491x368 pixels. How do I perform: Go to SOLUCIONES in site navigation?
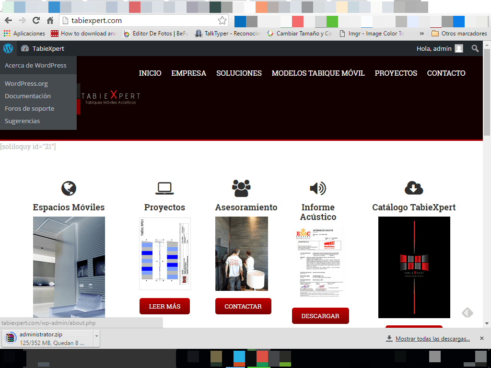pos(239,73)
